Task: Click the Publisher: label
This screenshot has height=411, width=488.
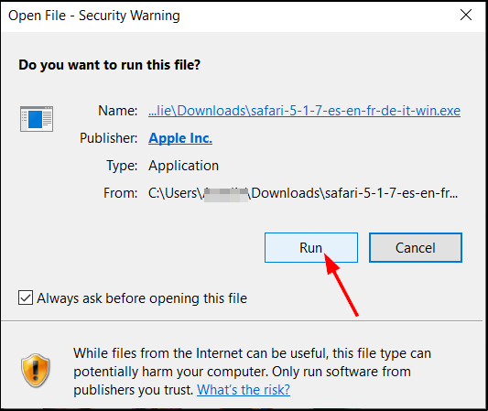Action: 109,138
